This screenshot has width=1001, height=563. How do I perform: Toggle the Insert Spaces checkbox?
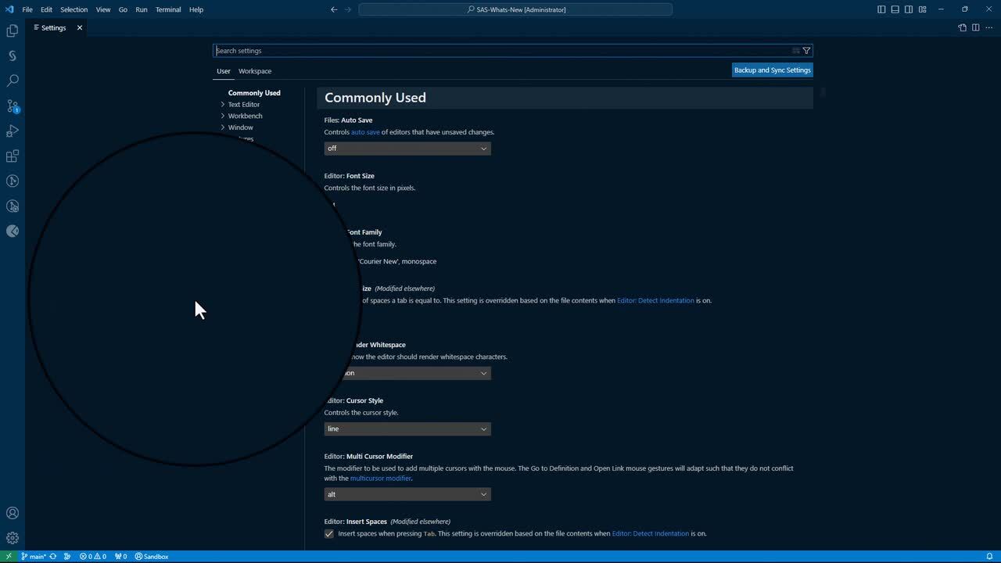329,534
